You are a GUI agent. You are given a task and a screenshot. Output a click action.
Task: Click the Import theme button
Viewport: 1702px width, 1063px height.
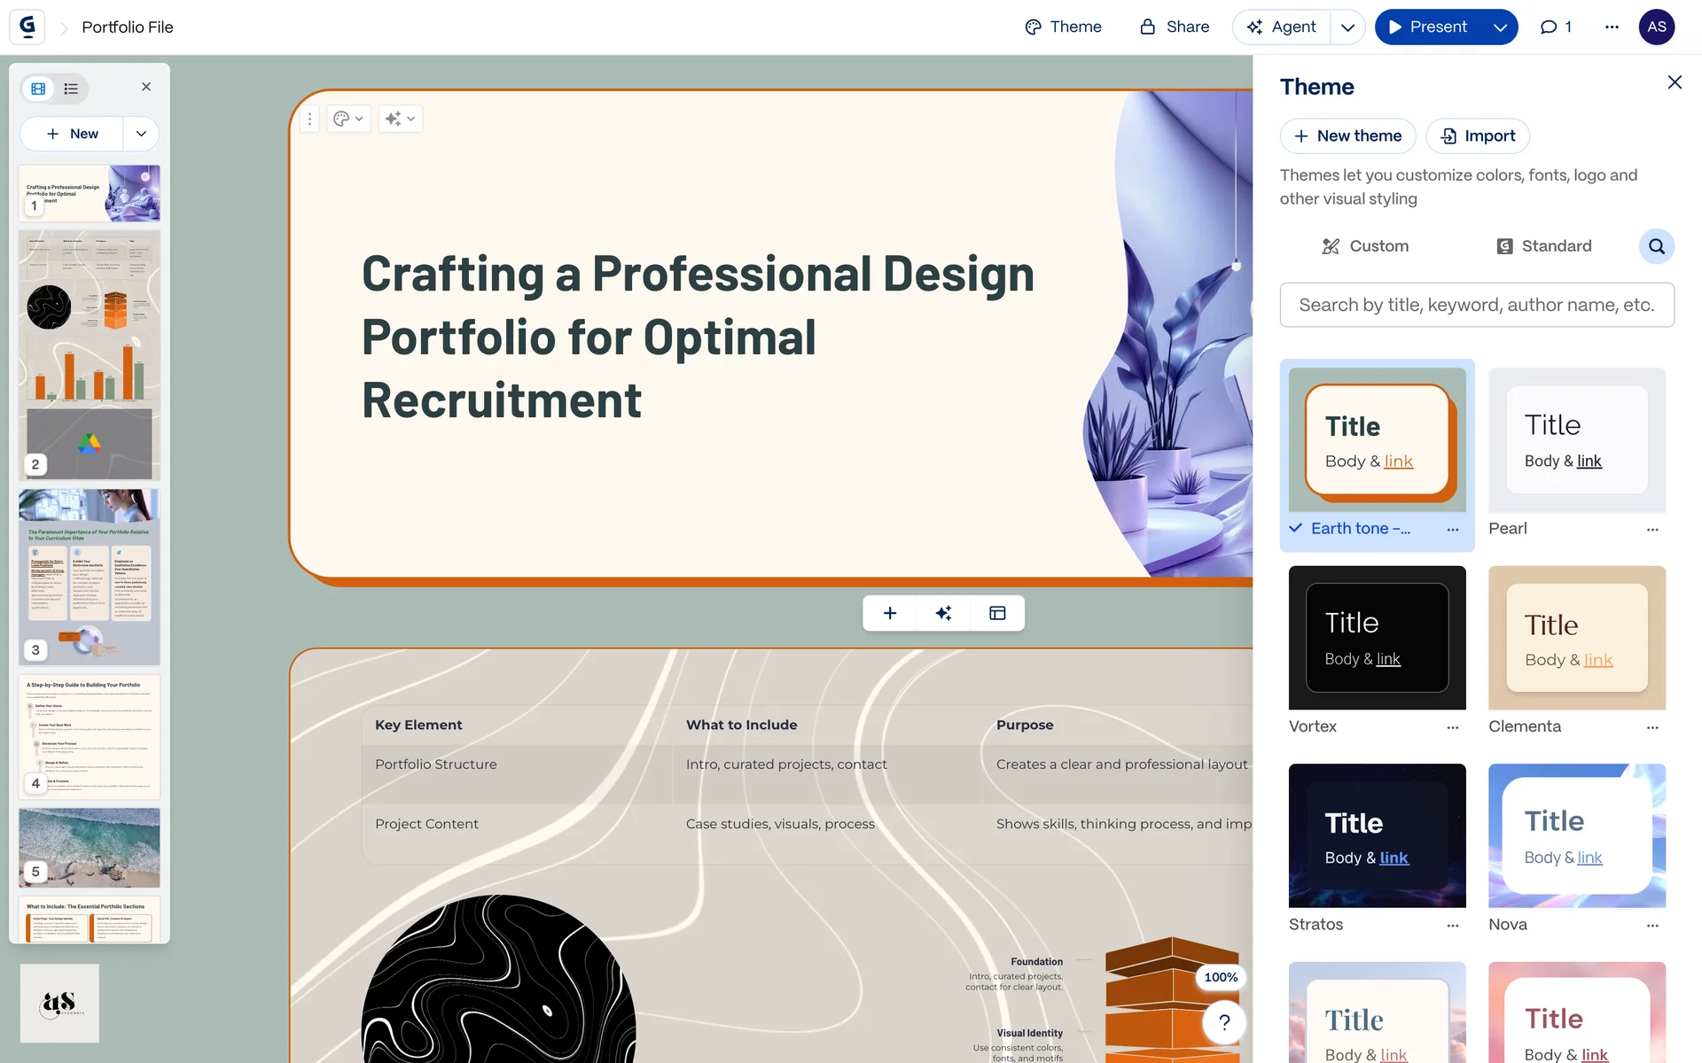coord(1477,136)
